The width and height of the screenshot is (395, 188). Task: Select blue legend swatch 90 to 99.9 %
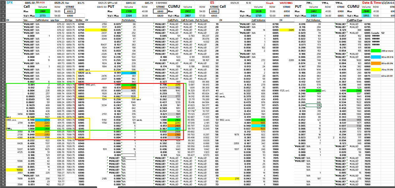(x=376, y=57)
